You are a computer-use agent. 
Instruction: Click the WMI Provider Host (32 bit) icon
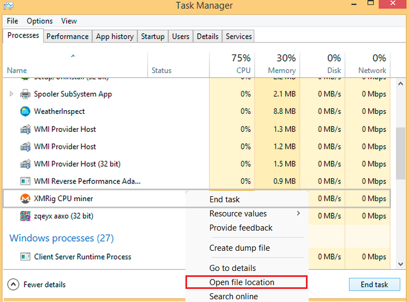click(25, 164)
